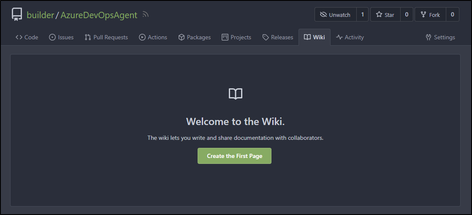This screenshot has height=215, width=472.
Task: Open the Packages tab
Action: pos(195,37)
